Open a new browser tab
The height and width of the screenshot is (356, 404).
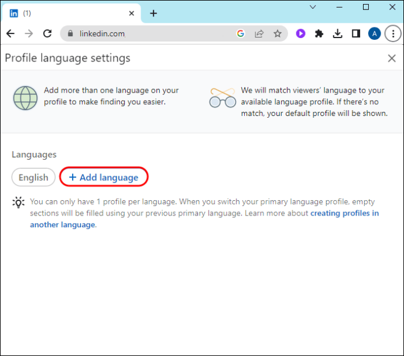tap(153, 13)
